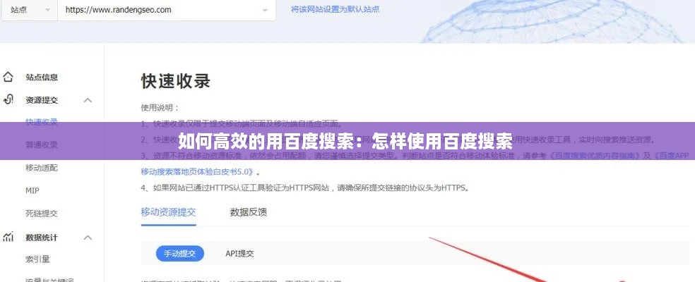The width and height of the screenshot is (695, 282).
Task: Open 站点信息 in the sidebar
Action: tap(42, 78)
